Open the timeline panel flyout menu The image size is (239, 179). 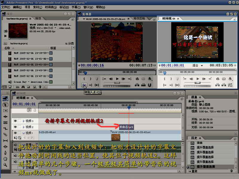pos(182,99)
